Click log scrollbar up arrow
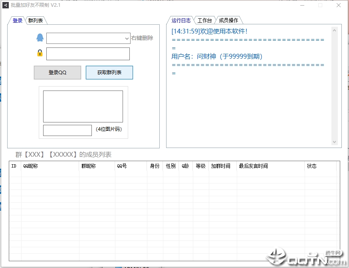This screenshot has width=349, height=268. (x=334, y=30)
